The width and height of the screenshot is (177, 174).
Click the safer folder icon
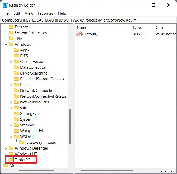[x=16, y=108]
